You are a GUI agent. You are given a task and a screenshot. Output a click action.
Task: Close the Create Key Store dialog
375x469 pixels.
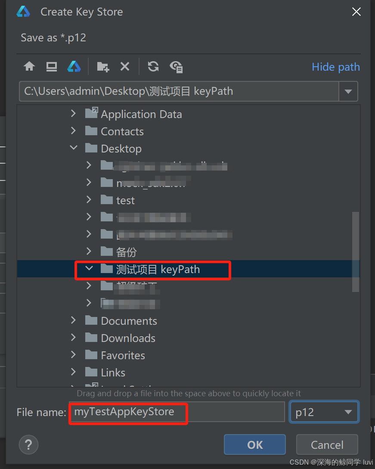pos(356,12)
